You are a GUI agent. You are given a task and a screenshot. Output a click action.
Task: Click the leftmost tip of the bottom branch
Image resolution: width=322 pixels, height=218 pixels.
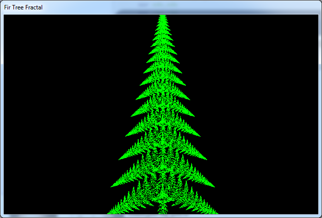(108, 213)
